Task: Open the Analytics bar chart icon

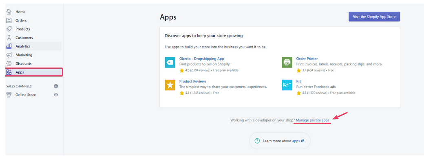Action: [x=9, y=46]
